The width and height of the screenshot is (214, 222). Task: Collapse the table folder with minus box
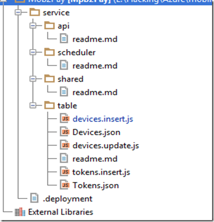click(x=33, y=105)
